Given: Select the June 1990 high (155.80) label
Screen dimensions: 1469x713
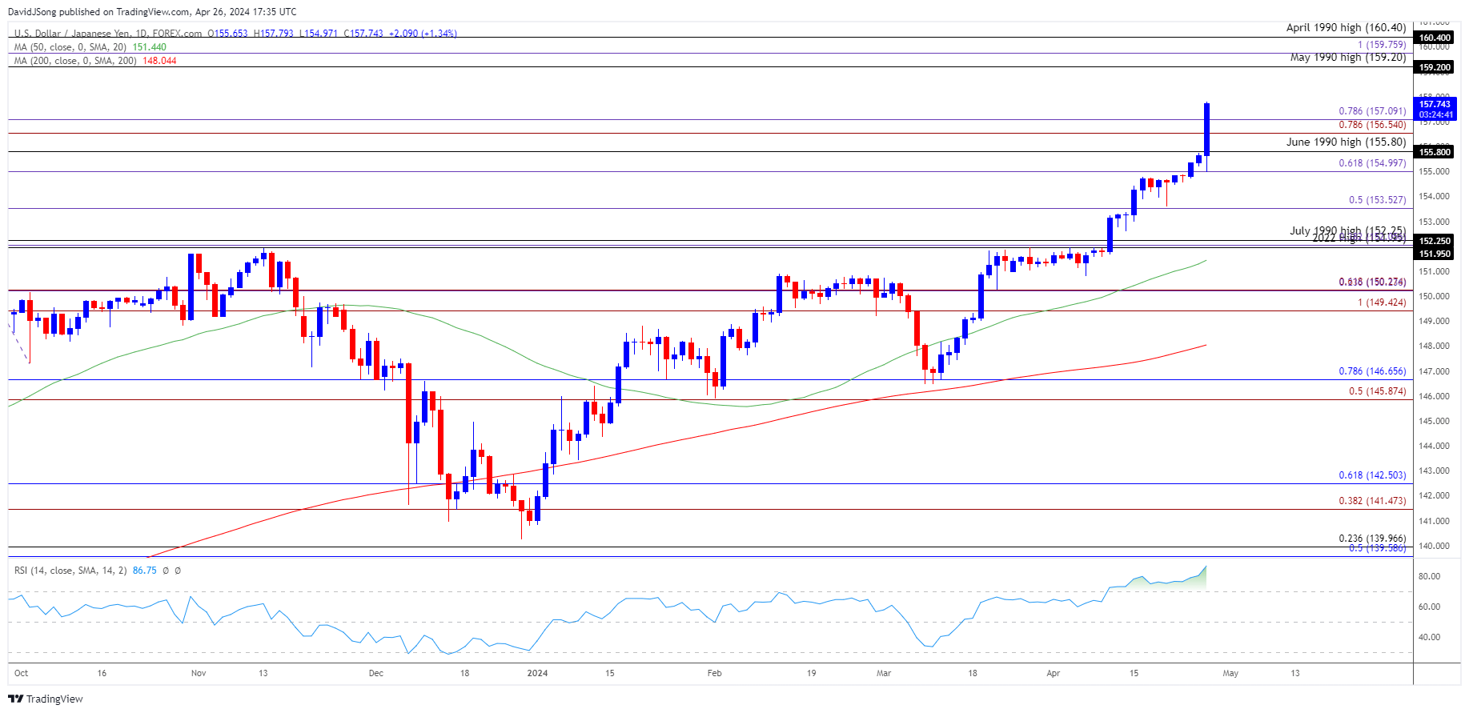Looking at the screenshot, I should pos(1346,142).
